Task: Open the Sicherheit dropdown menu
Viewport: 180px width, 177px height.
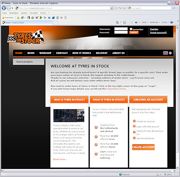Action: 155,22
